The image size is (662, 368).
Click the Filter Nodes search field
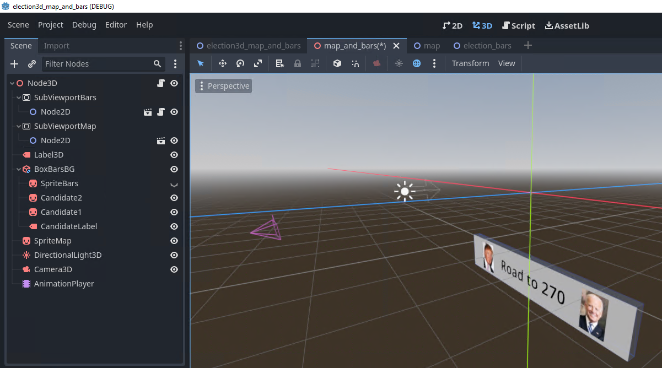tap(103, 64)
